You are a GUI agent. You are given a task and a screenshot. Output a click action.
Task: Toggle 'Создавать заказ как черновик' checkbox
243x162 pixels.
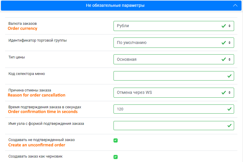[116, 157]
